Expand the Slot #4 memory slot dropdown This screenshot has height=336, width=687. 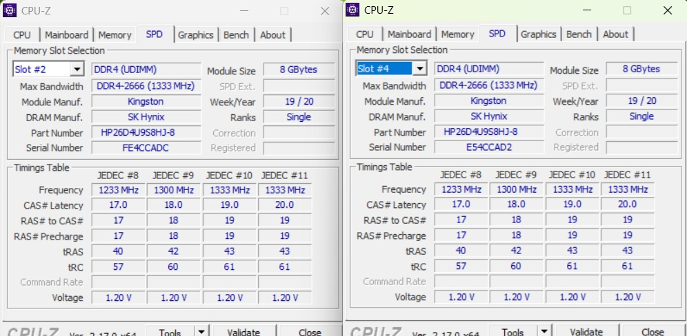point(420,68)
